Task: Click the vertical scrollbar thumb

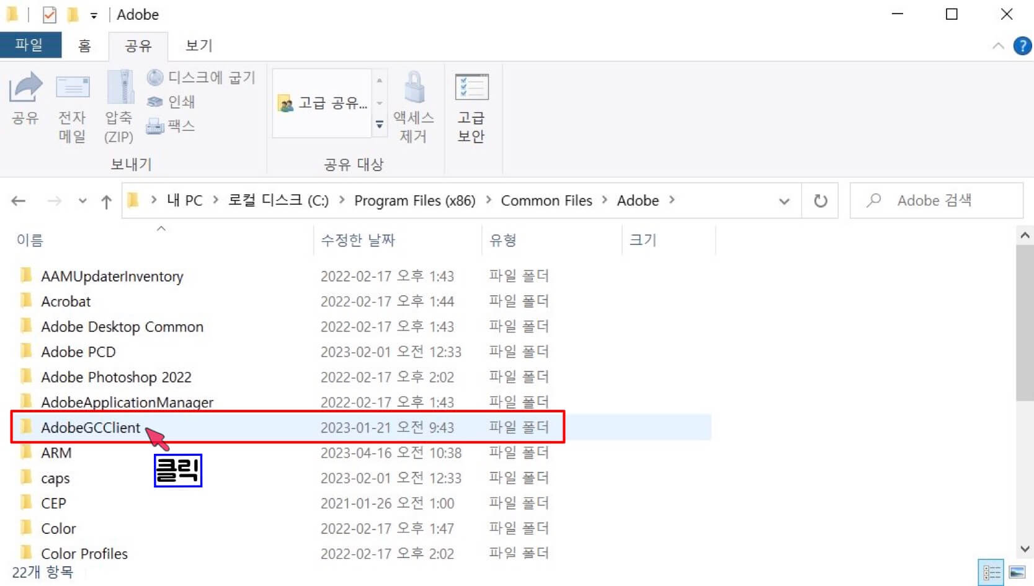Action: tap(1025, 322)
